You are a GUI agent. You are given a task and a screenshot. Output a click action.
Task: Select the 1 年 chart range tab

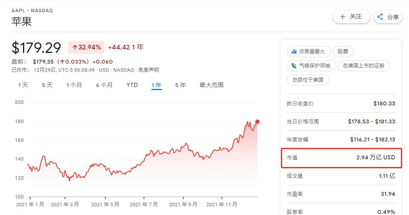pyautogui.click(x=156, y=85)
